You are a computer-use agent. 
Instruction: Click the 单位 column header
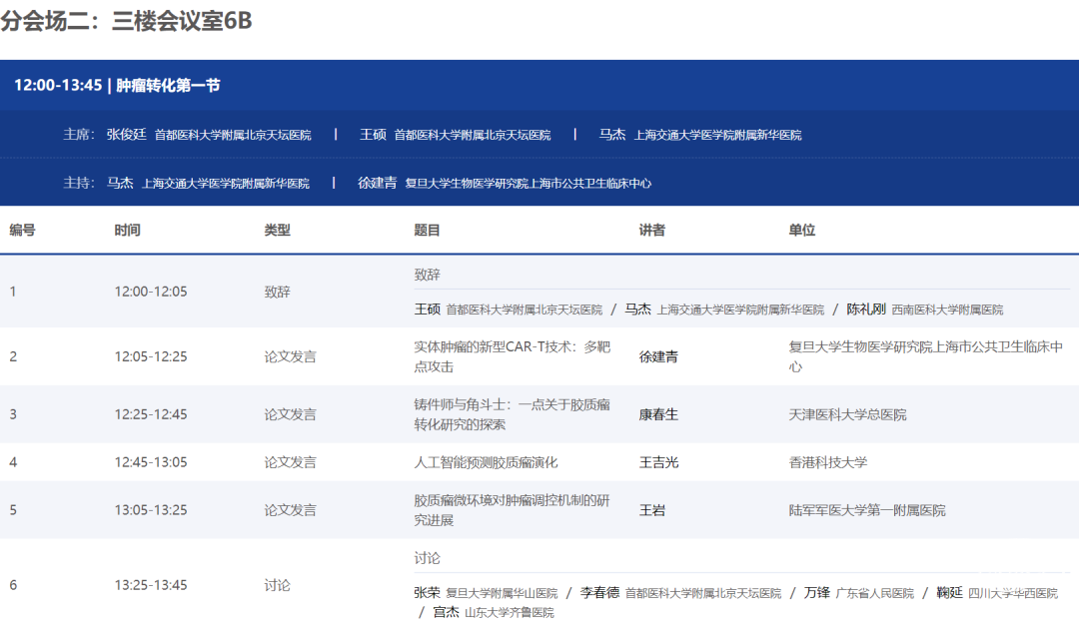point(801,230)
